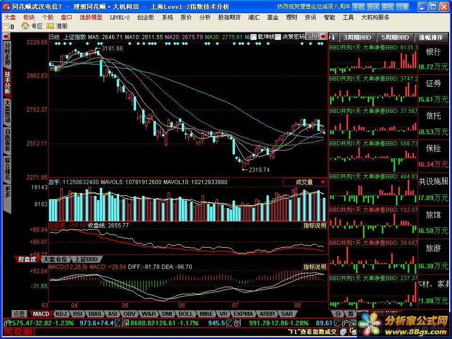This screenshot has width=452, height=339.
Task: Open 指标说明 link in MACD panel
Action: point(315,267)
